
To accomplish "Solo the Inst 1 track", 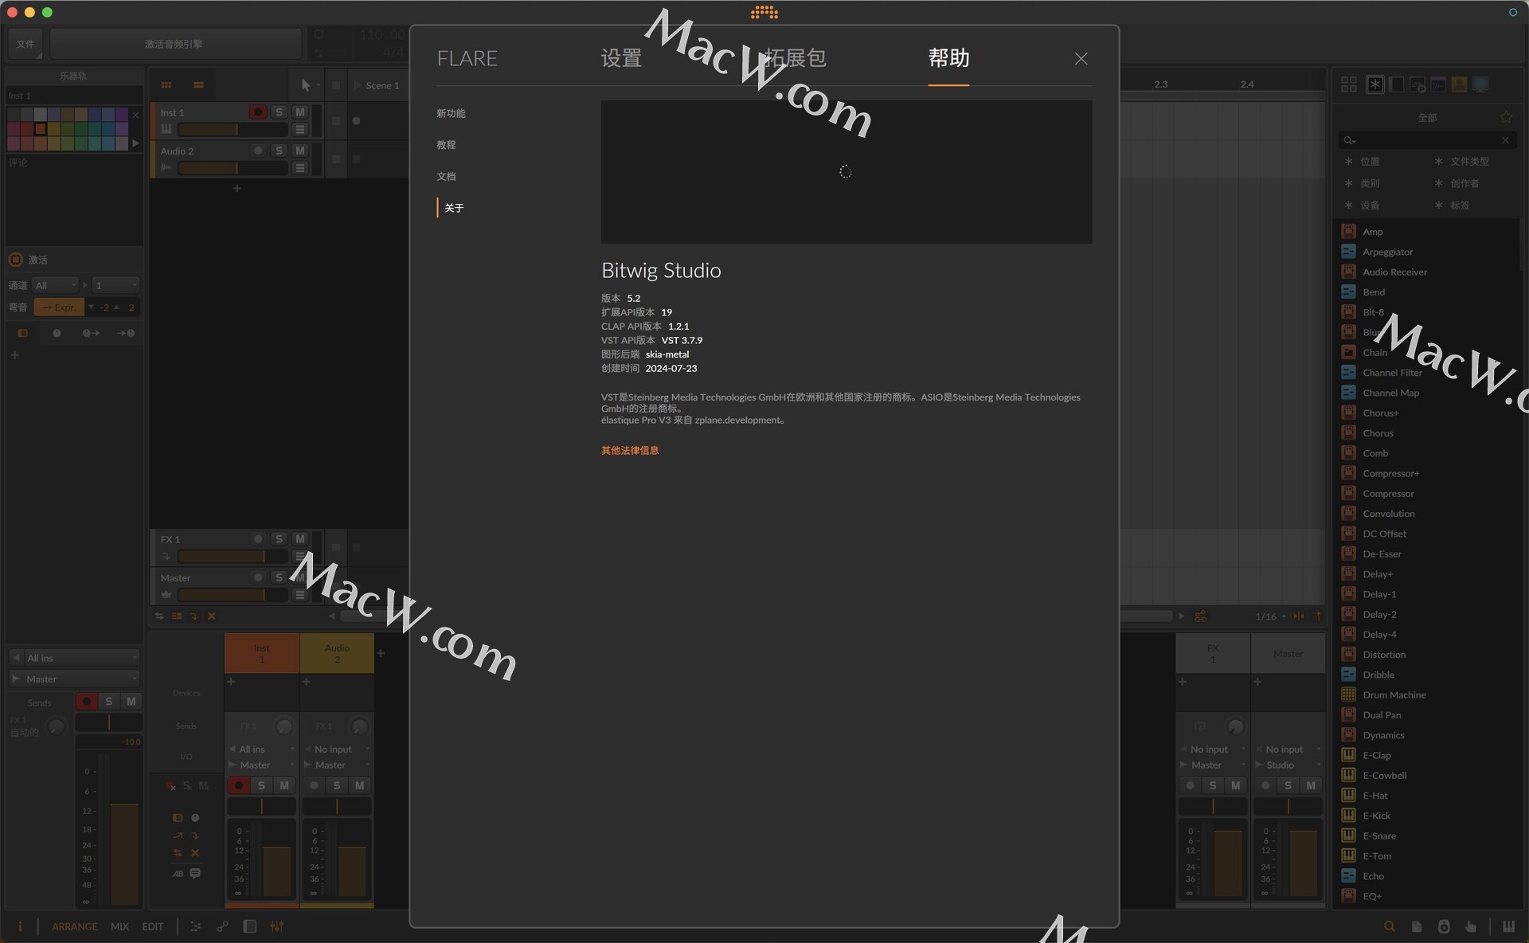I will point(279,112).
